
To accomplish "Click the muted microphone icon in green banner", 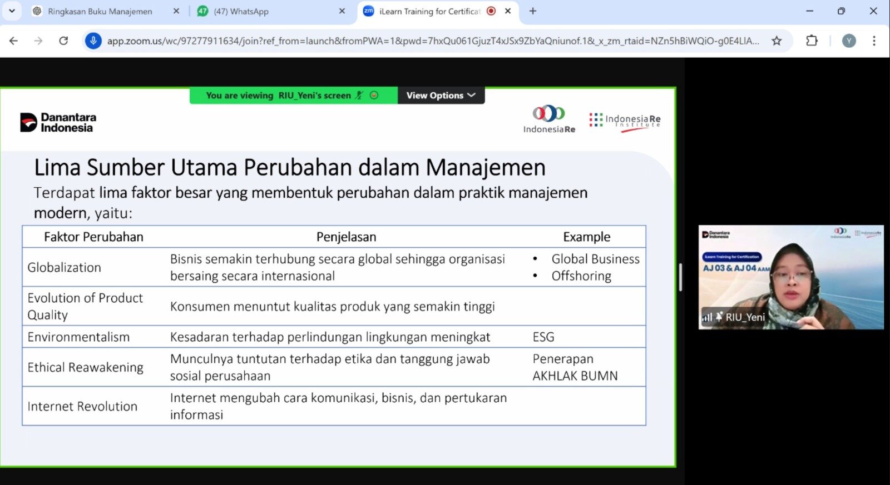I will tap(359, 96).
